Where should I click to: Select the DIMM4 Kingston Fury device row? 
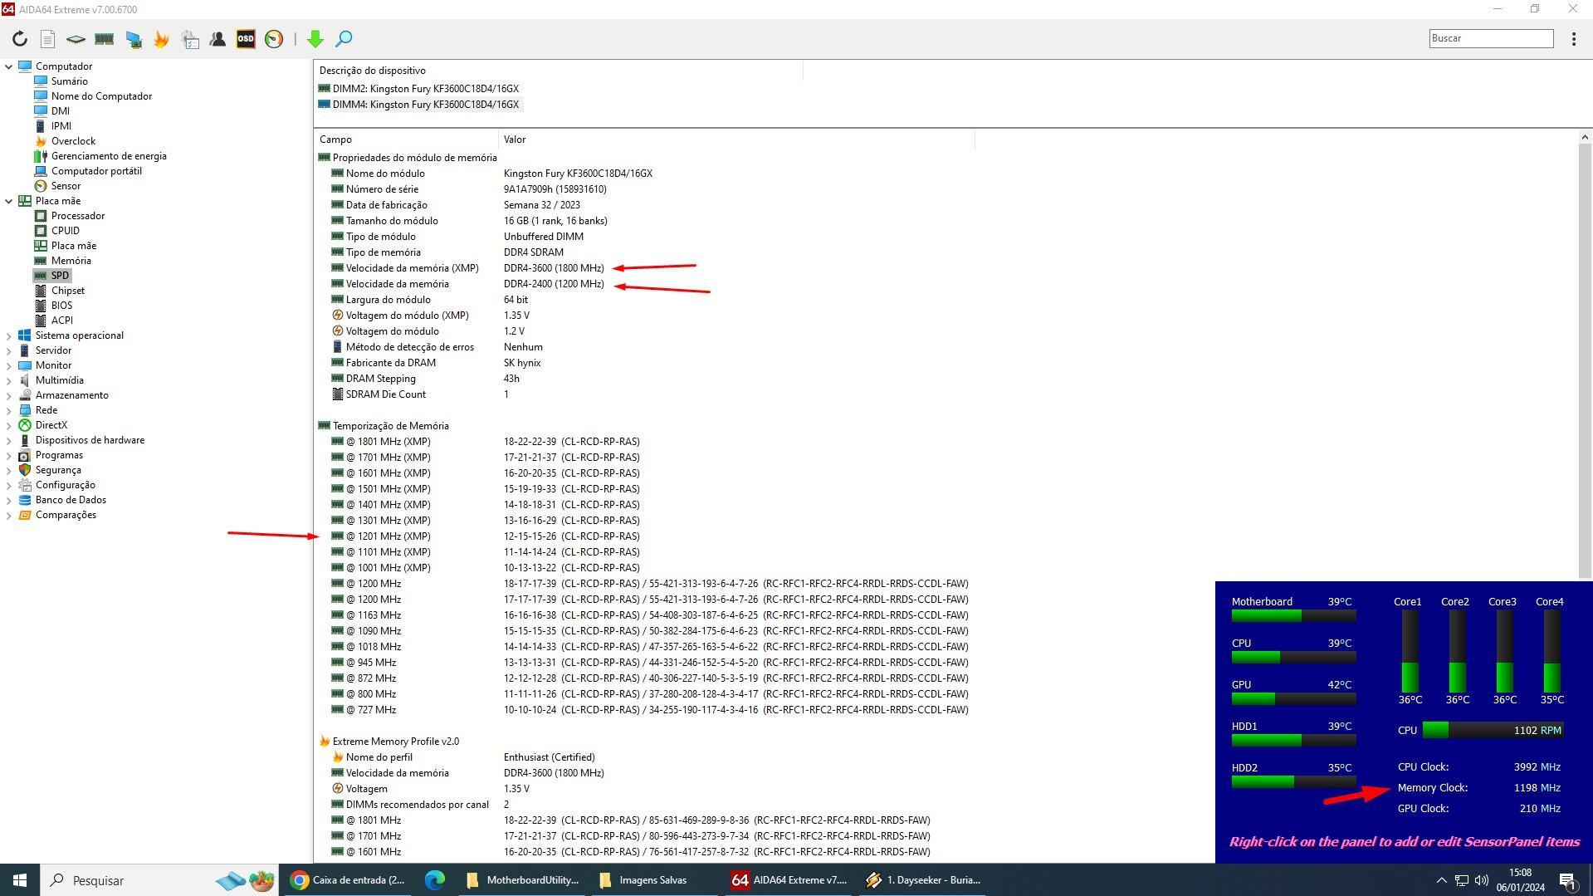425,105
